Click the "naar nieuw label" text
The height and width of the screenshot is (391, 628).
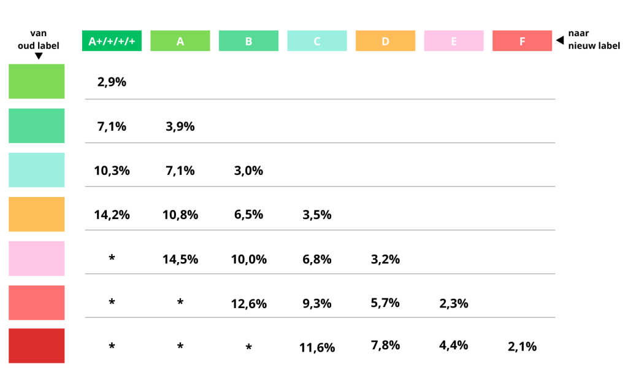point(594,40)
